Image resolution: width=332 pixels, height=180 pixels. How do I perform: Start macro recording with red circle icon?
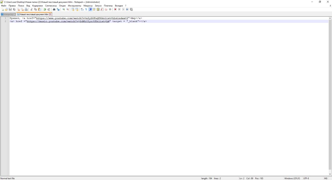115,9
